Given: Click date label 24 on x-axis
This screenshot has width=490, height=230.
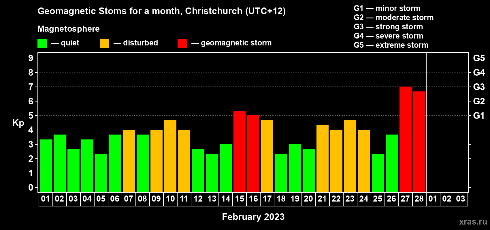Looking at the screenshot, I should 364,199.
